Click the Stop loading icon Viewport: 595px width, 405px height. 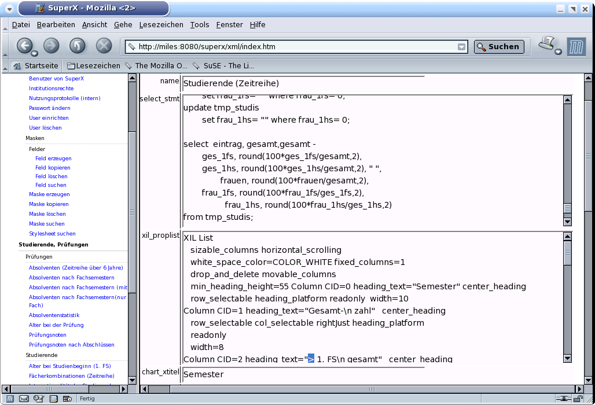tap(104, 46)
